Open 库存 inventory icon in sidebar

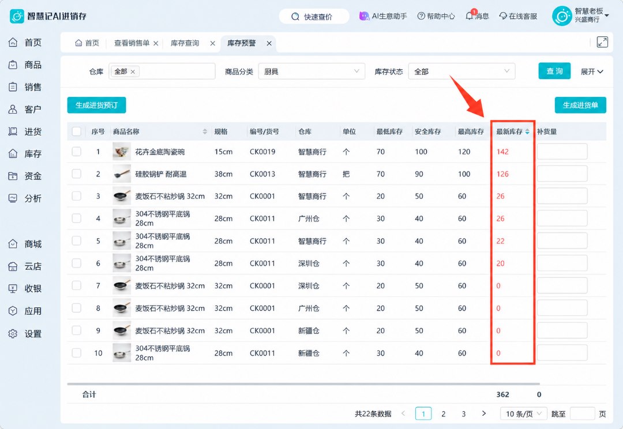(13, 154)
